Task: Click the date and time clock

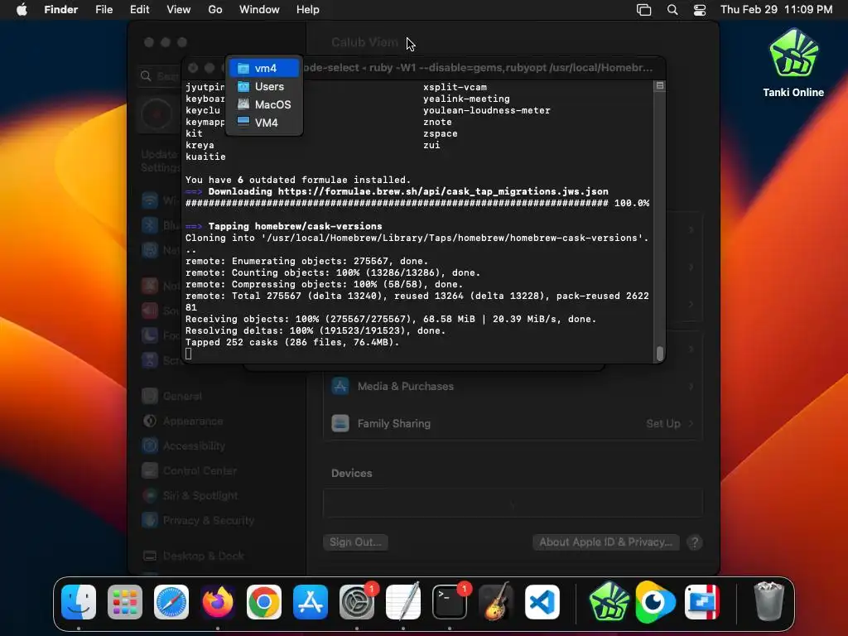Action: pos(776,10)
